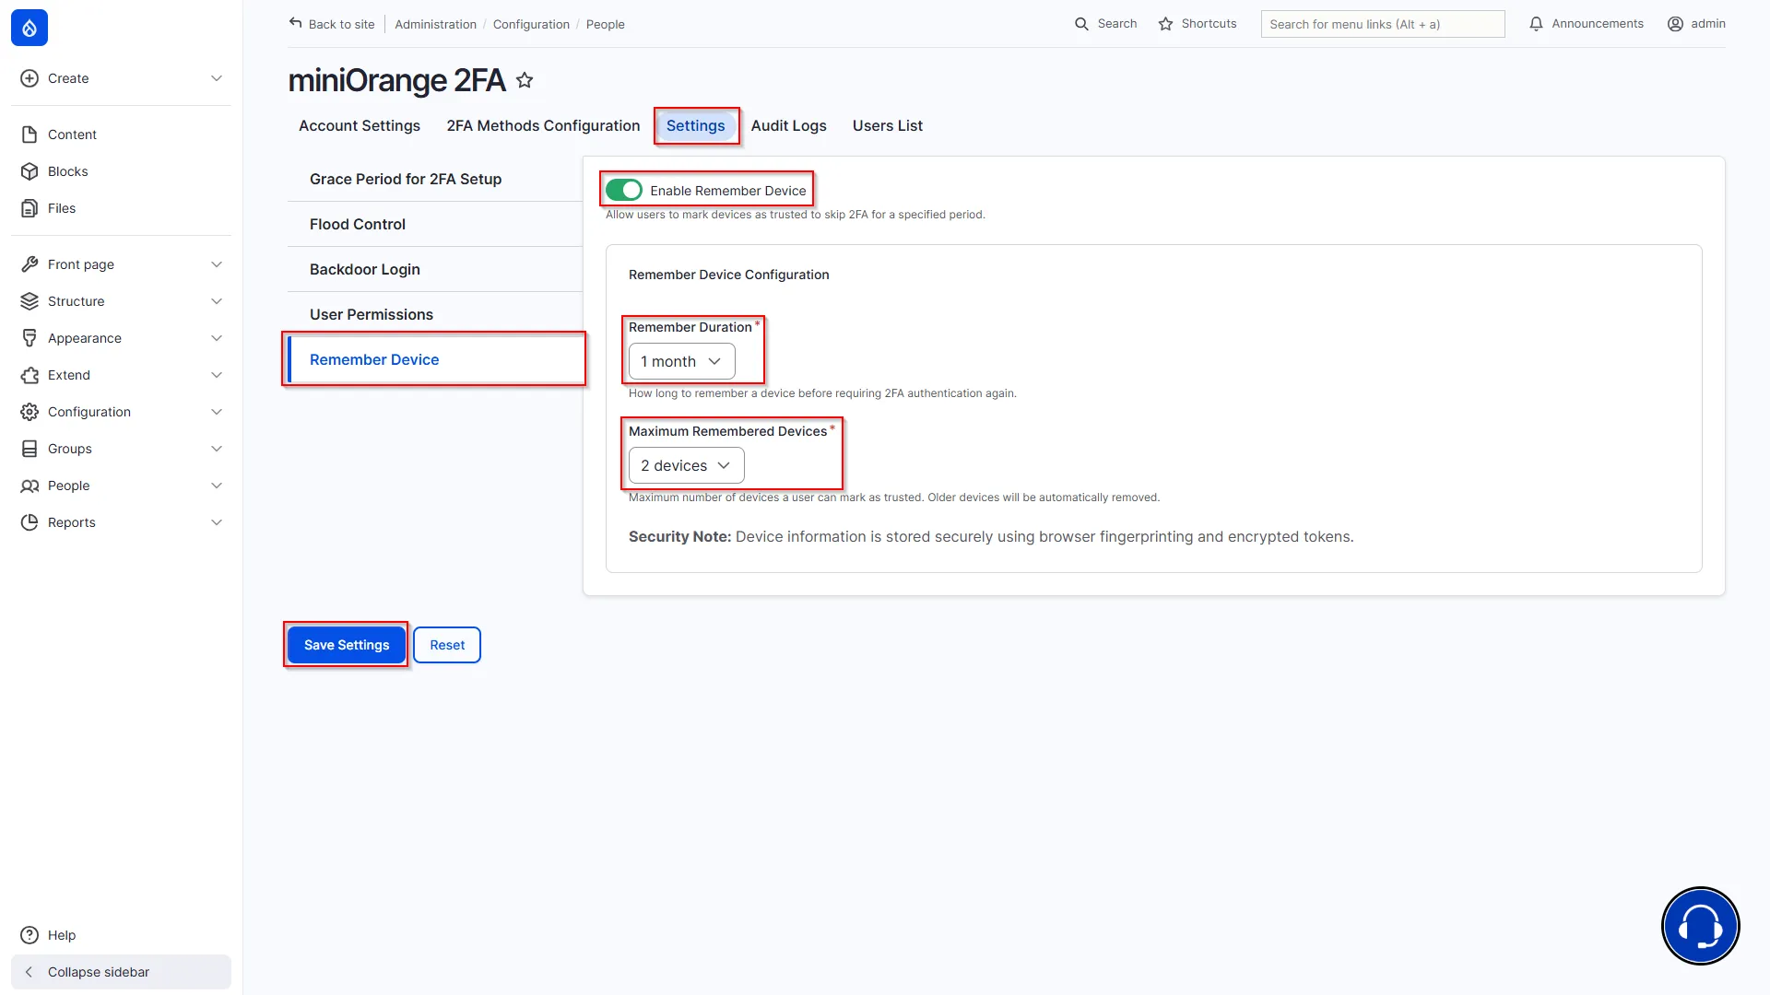Click the Appearance paint brush icon
The height and width of the screenshot is (995, 1770).
pos(29,338)
